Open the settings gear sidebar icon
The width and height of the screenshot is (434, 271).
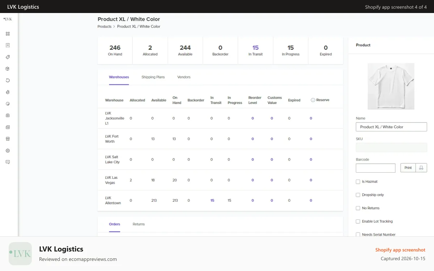tap(8, 150)
